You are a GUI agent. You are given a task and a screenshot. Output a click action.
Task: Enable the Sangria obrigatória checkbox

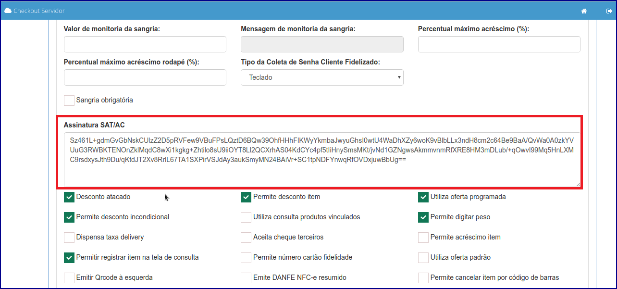[x=69, y=100]
